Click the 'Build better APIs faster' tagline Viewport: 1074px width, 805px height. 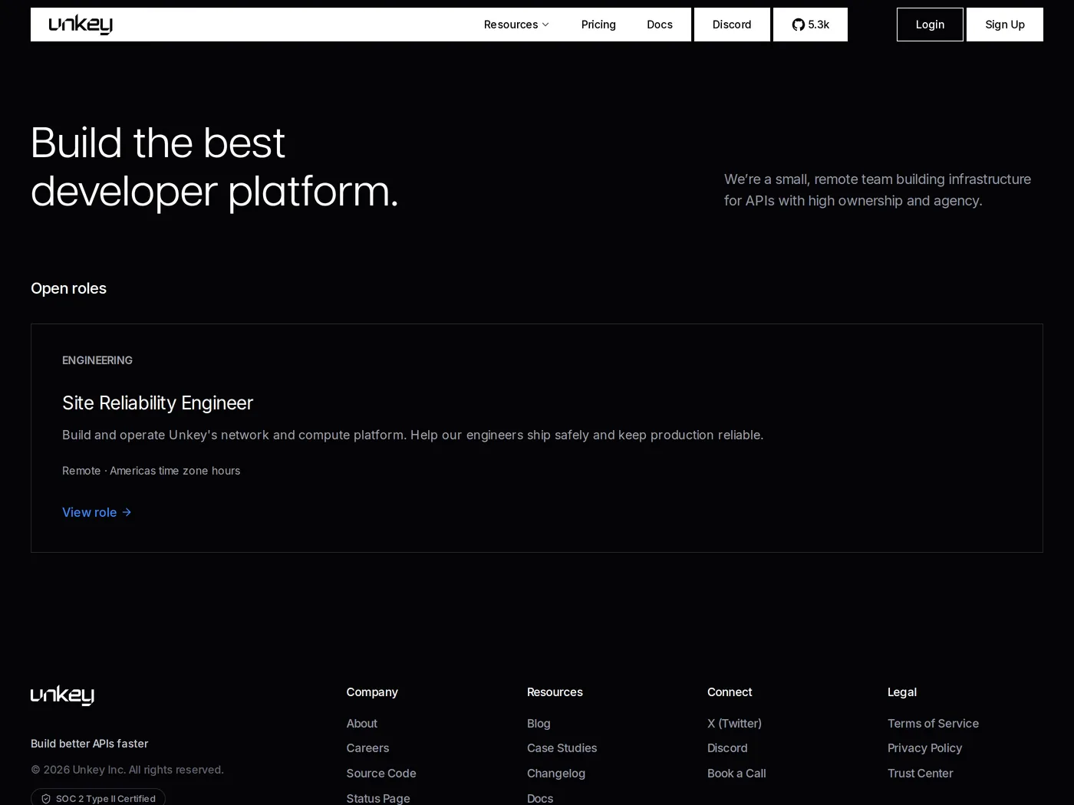point(90,743)
